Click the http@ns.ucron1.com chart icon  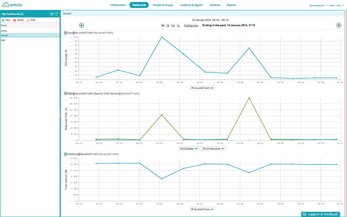coord(65,93)
